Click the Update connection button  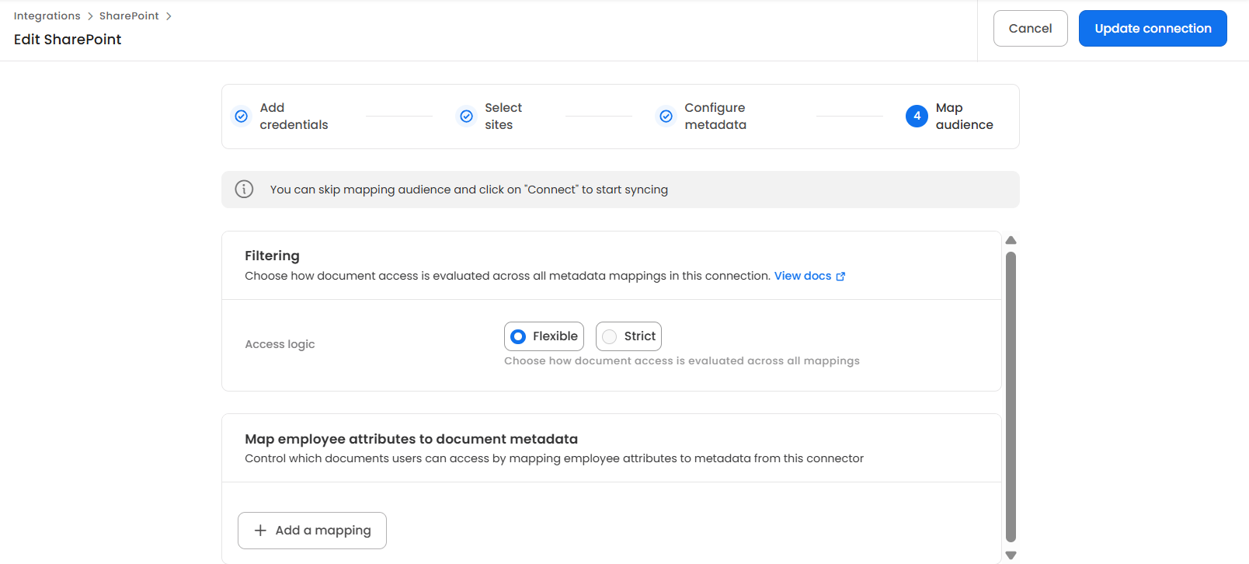(x=1153, y=28)
